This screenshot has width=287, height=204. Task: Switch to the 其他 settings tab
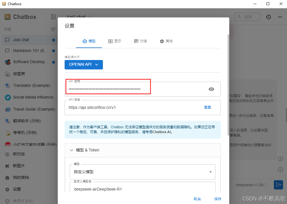coord(166,41)
